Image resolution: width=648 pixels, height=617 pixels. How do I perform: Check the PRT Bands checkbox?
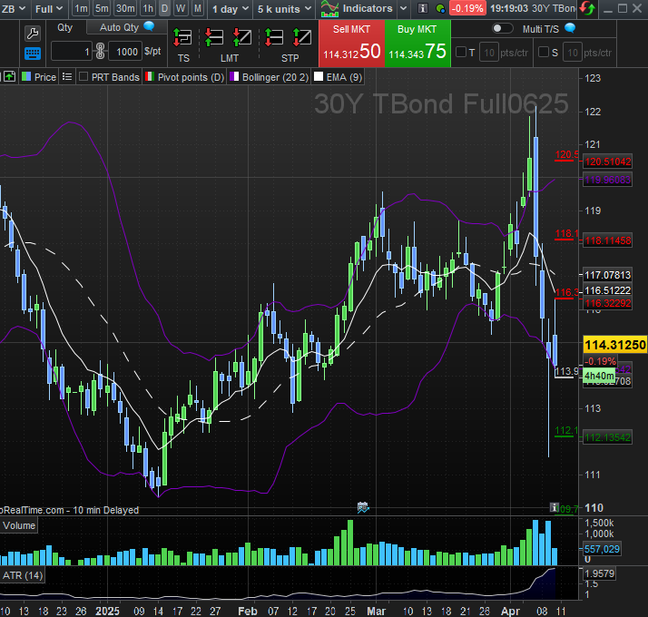pos(84,77)
